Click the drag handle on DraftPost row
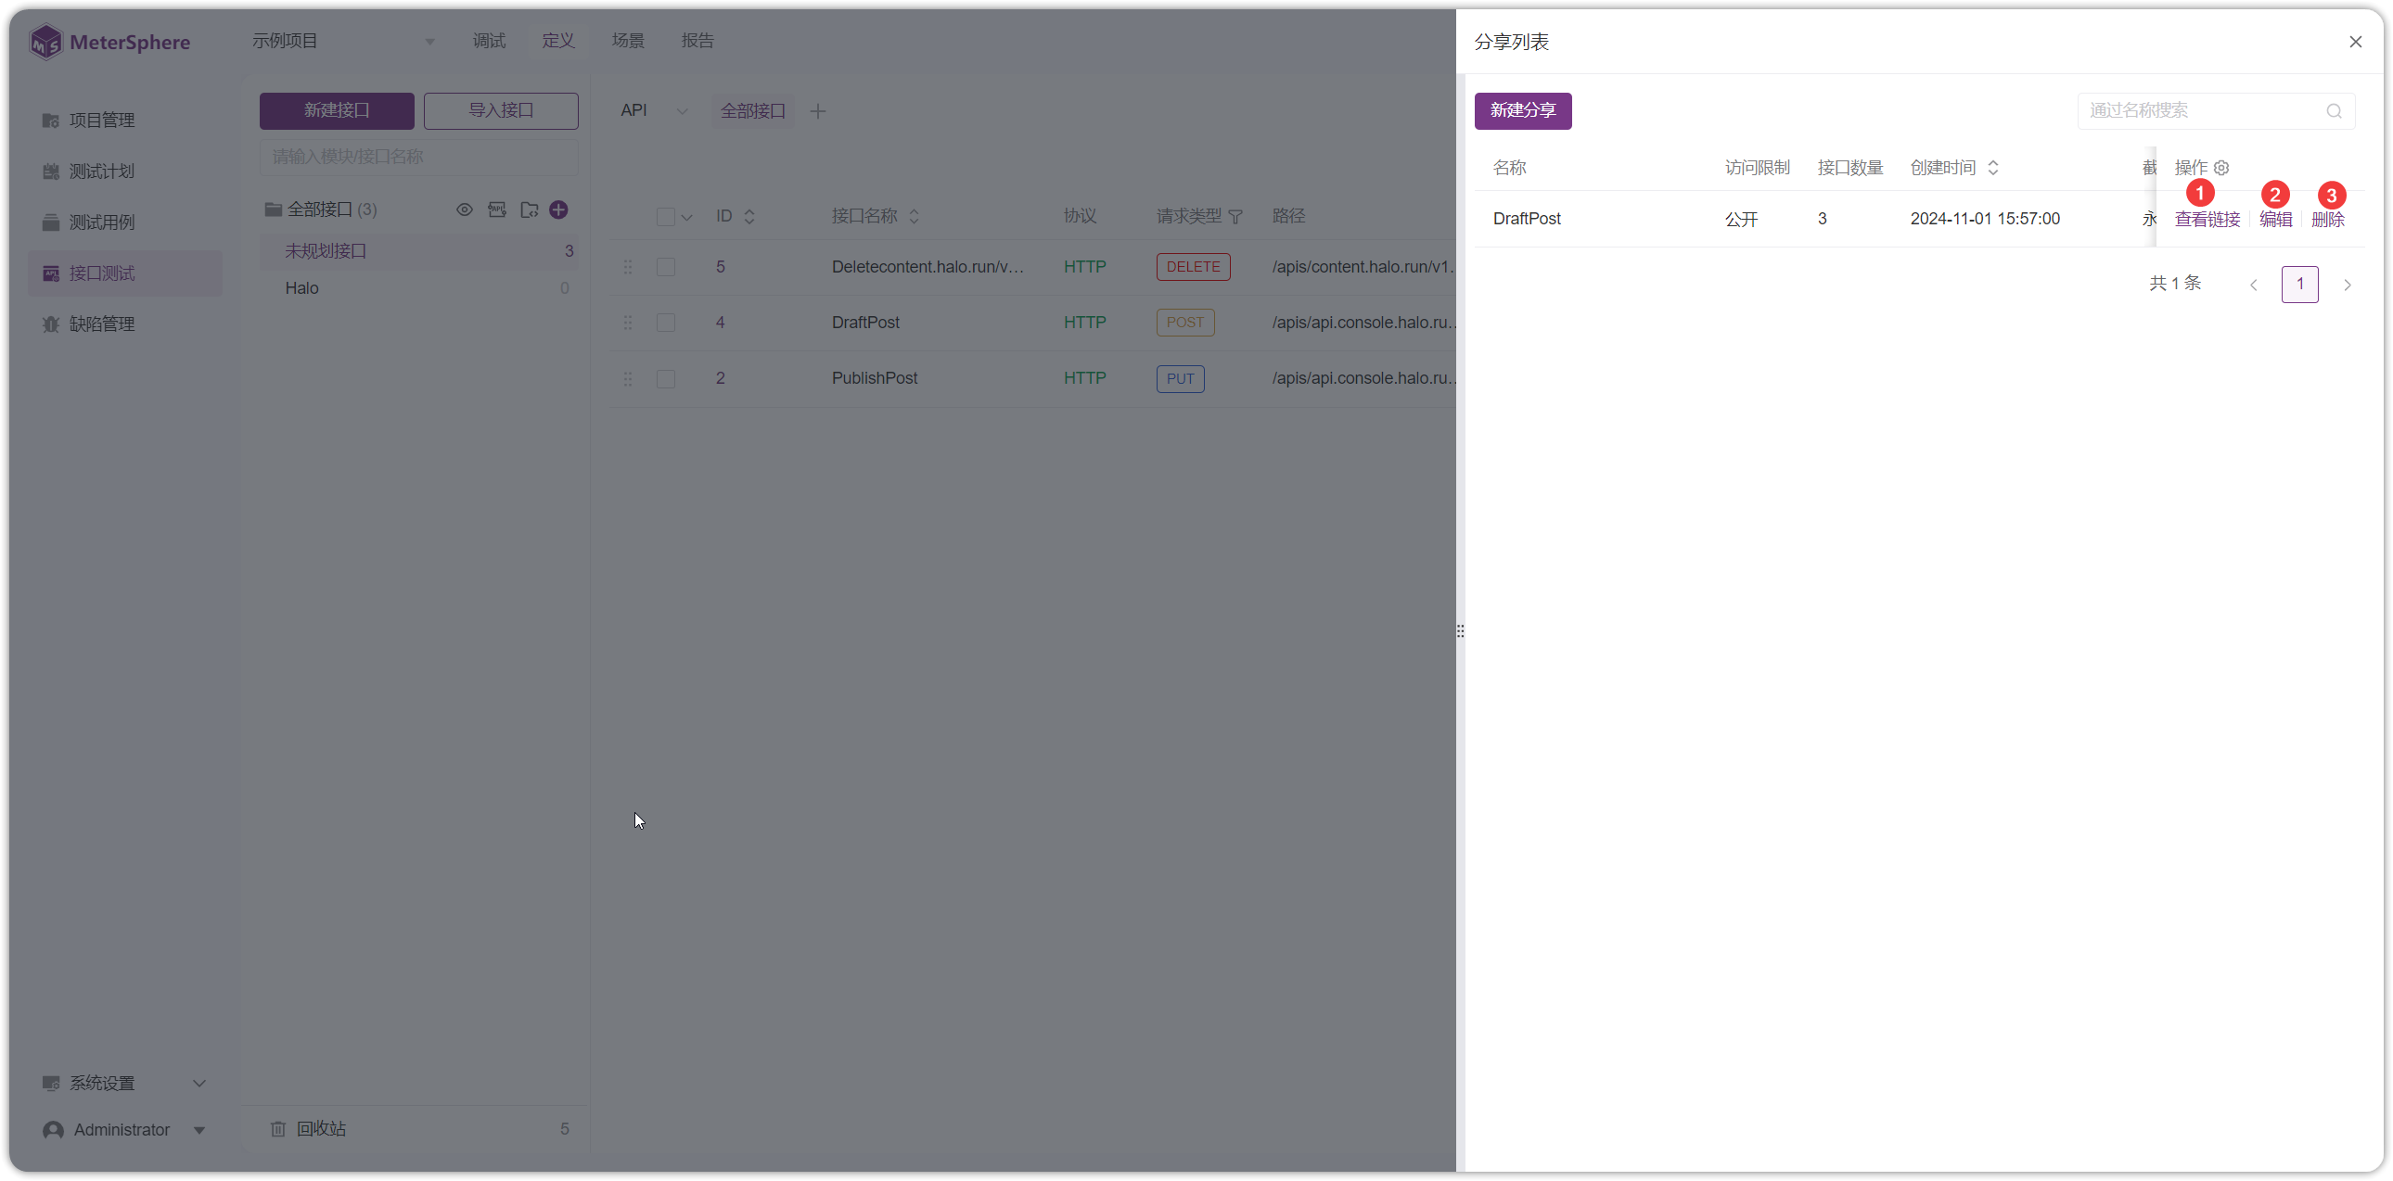The image size is (2393, 1181). [x=628, y=324]
